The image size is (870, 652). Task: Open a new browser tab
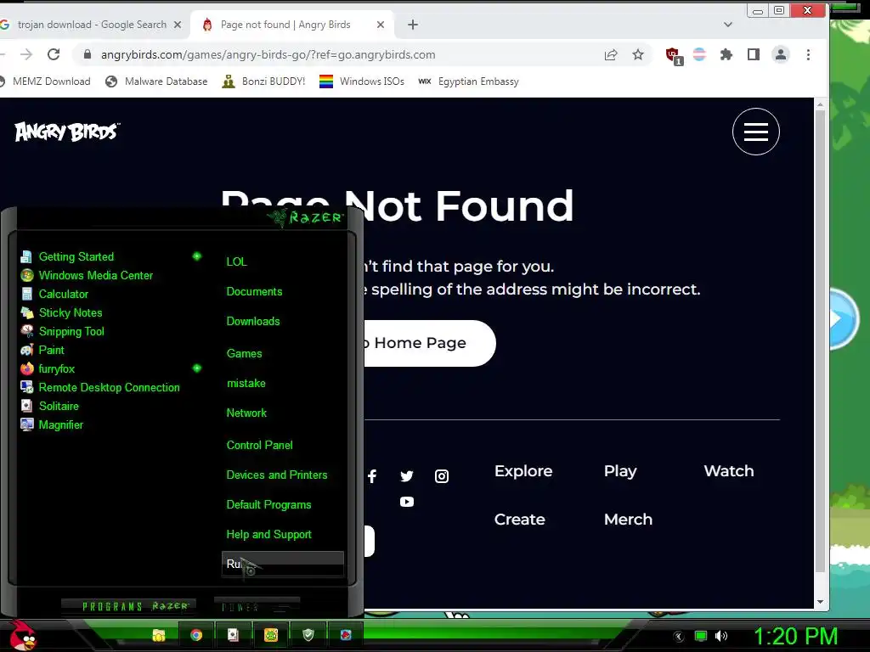click(x=413, y=25)
